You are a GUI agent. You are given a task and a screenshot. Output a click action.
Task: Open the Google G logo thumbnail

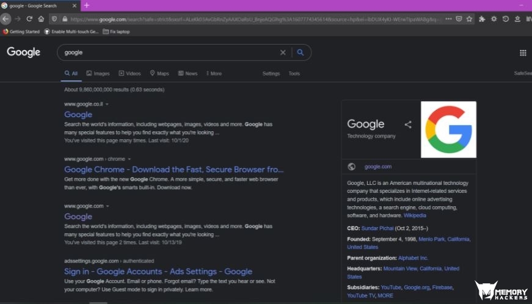[x=448, y=129]
